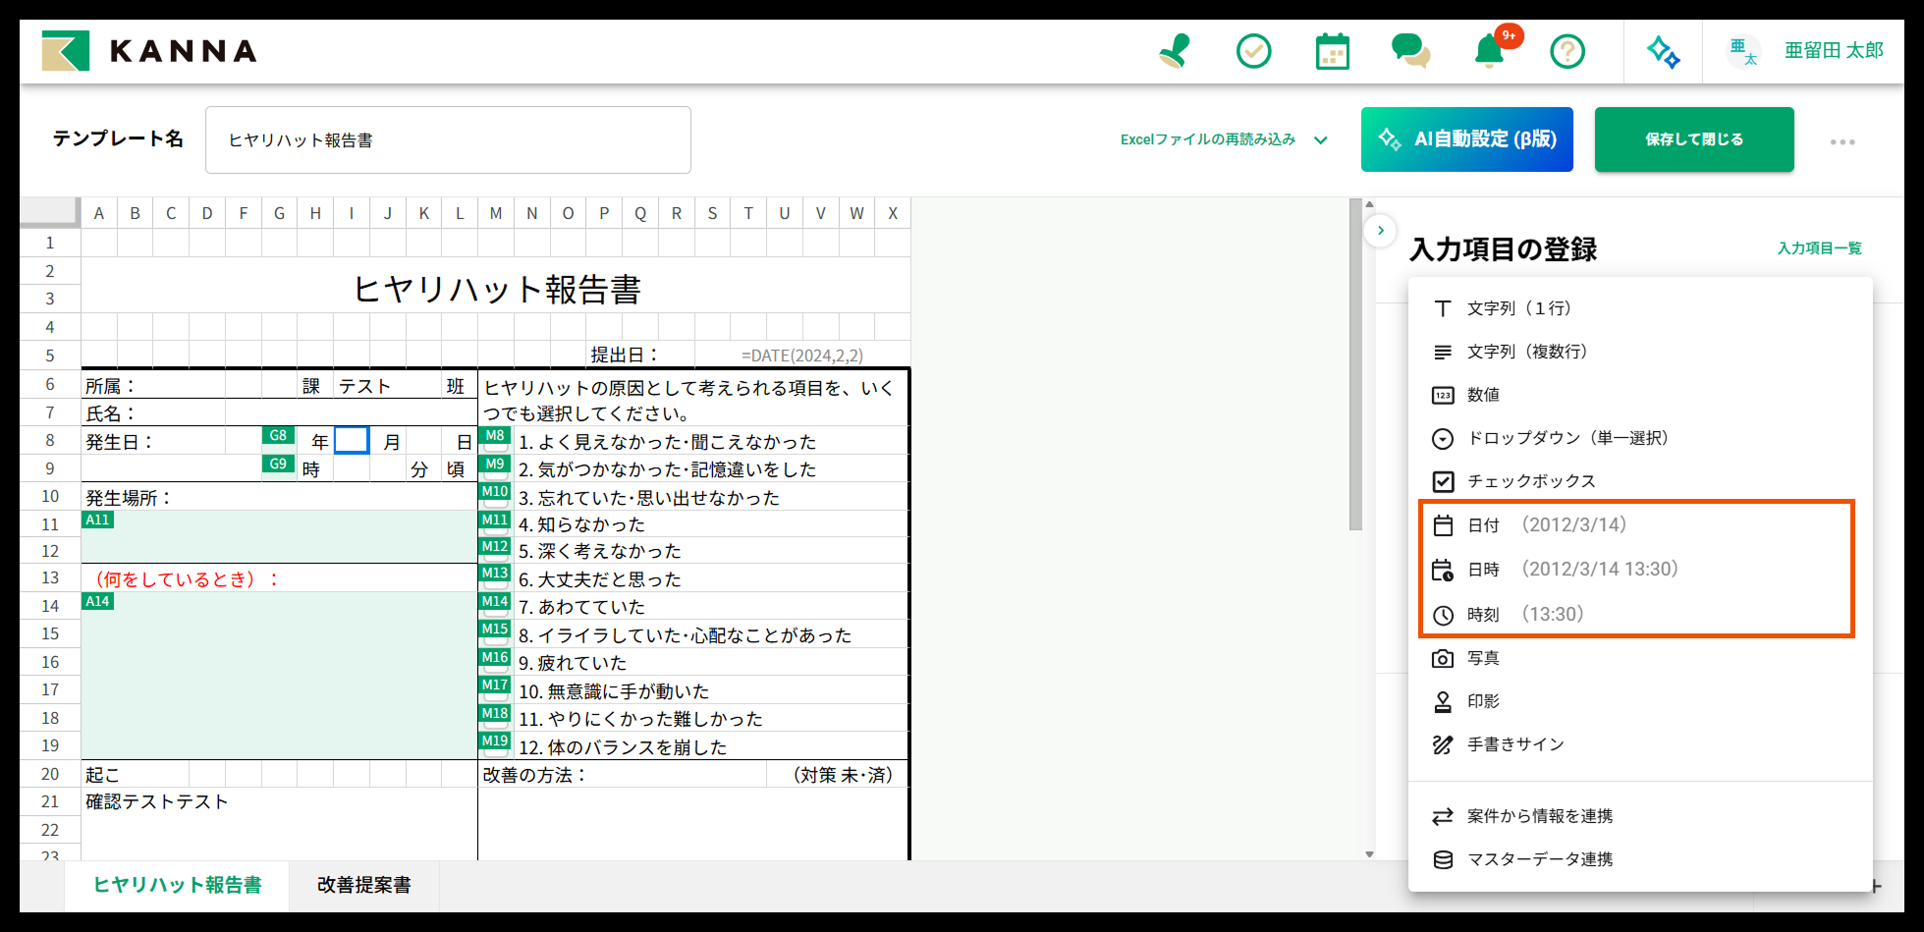
Task: Collapse the side panel with chevron arrow
Action: click(1381, 231)
